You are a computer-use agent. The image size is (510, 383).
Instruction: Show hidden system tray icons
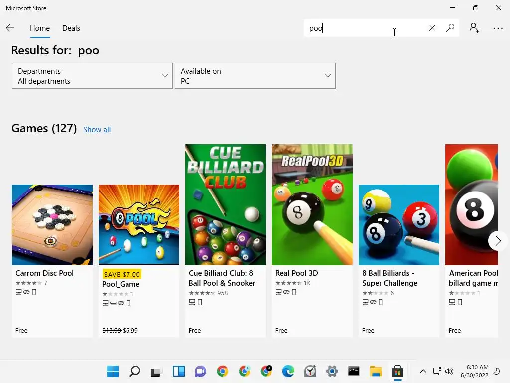point(423,371)
